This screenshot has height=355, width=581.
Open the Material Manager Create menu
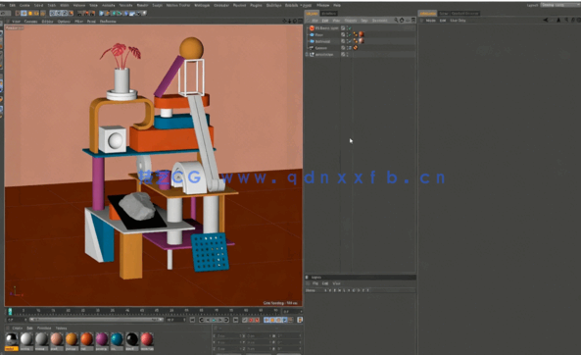pos(17,329)
